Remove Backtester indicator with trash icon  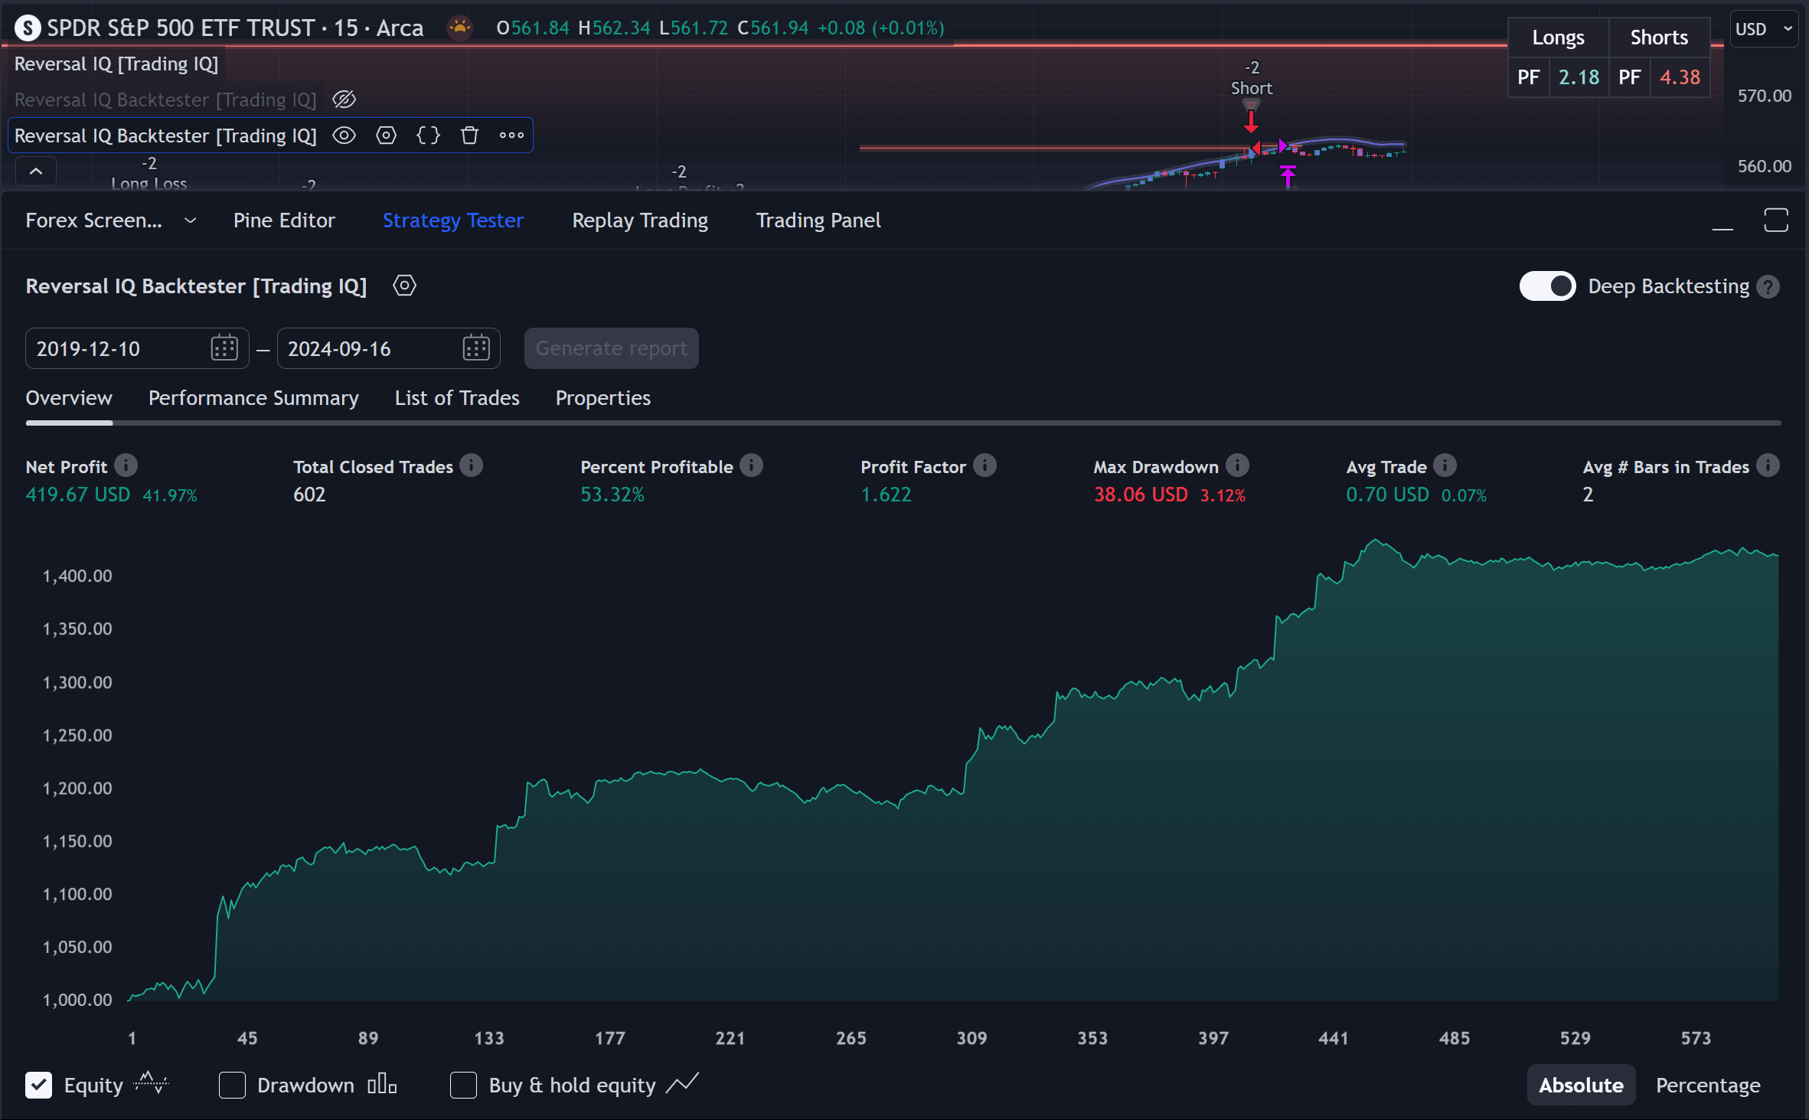point(470,136)
